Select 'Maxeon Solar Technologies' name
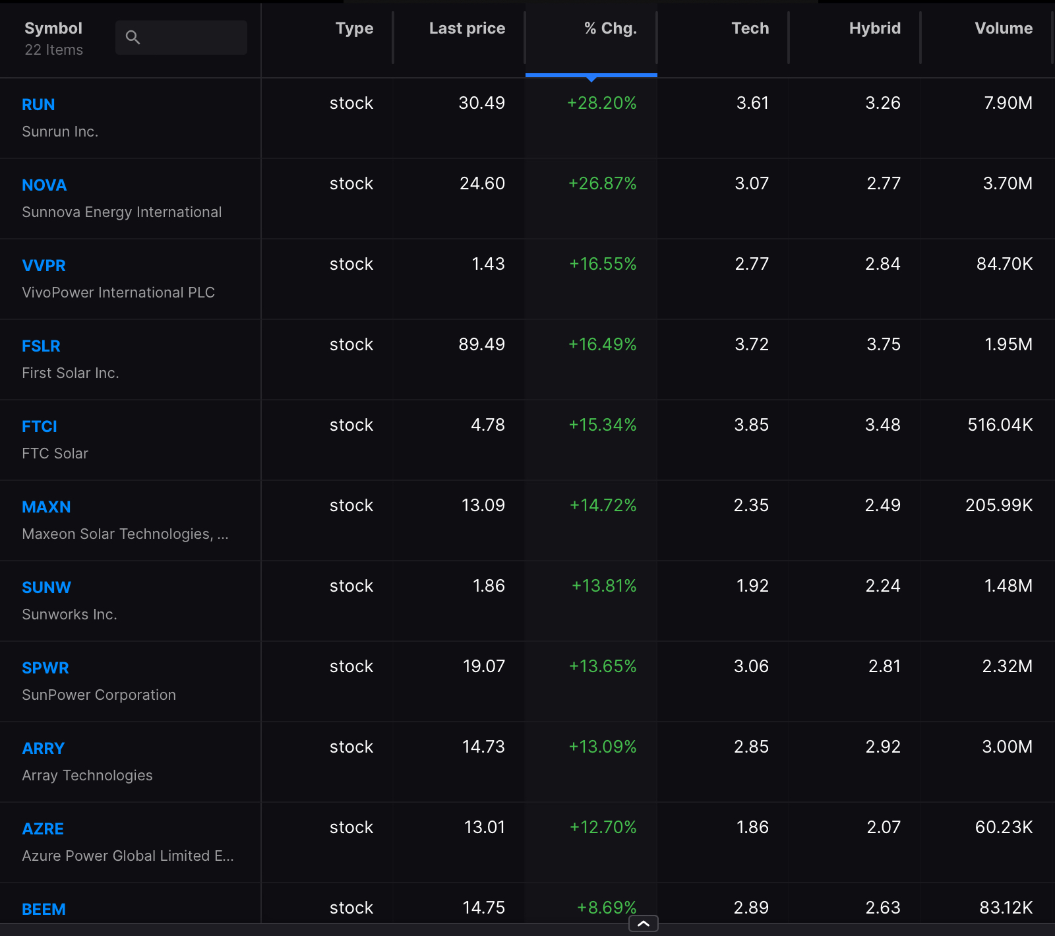The height and width of the screenshot is (936, 1055). pyautogui.click(x=125, y=534)
